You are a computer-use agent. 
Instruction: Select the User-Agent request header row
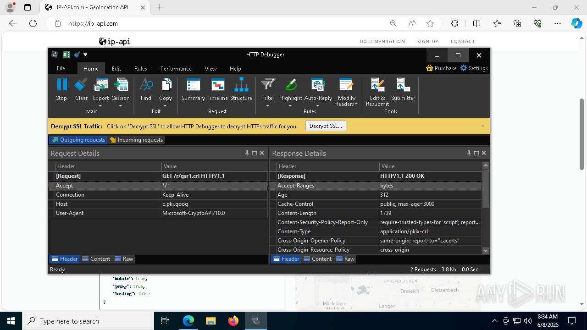[x=158, y=213]
